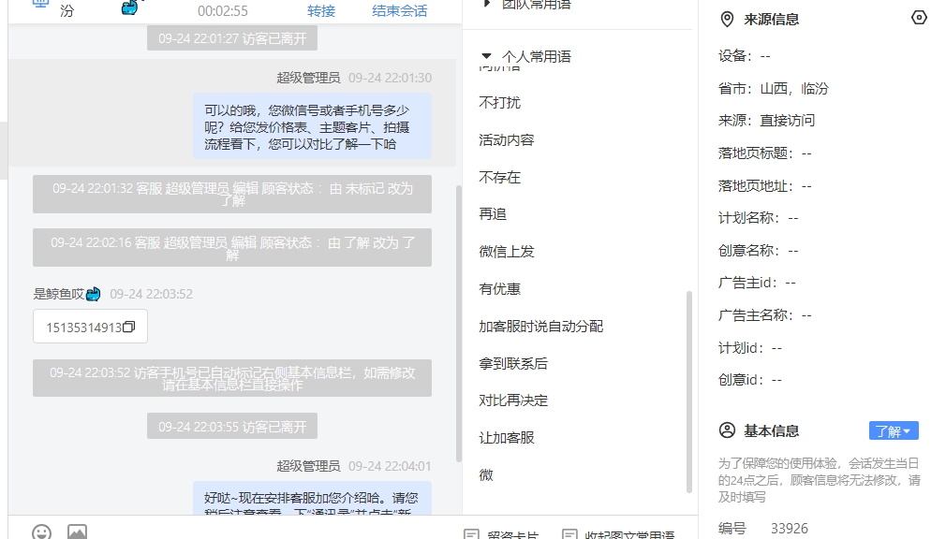Click the icon beside 收起图文常用语
Screen dimensions: 931x539
[x=569, y=534]
